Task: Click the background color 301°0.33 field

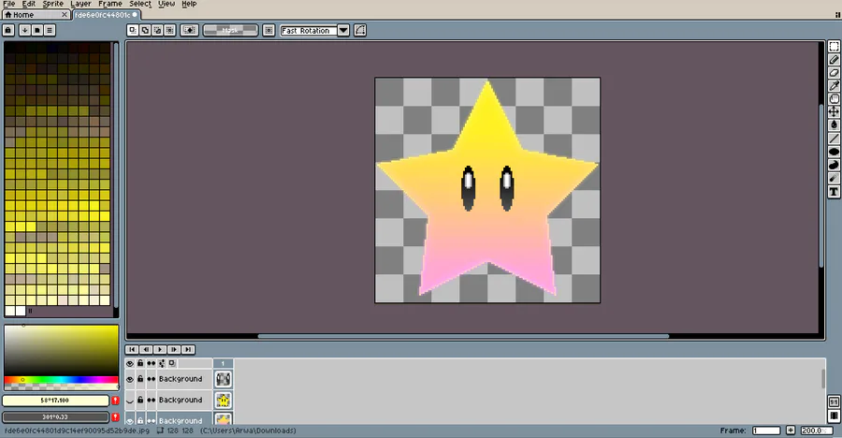Action: [x=55, y=417]
